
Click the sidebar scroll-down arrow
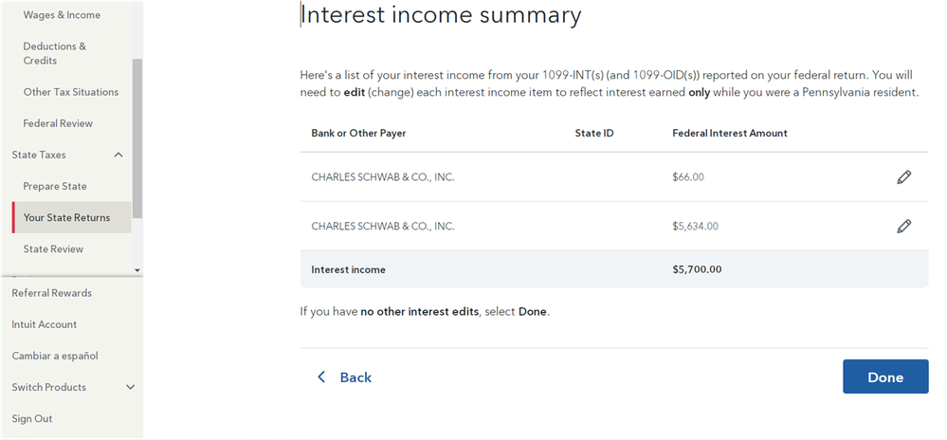[x=137, y=270]
